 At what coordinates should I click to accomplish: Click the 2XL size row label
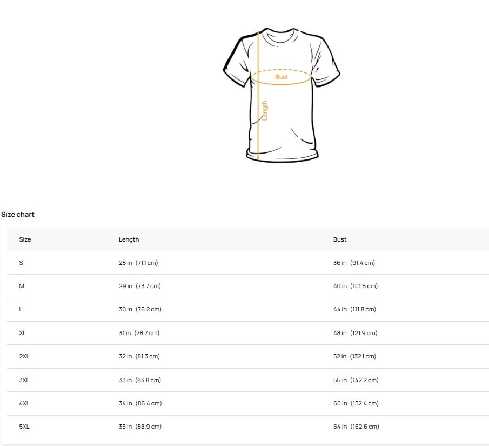[24, 356]
